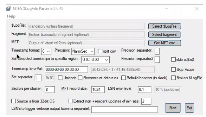Focus the MFT csv path field
The width and height of the screenshot is (206, 117).
coord(86,43)
